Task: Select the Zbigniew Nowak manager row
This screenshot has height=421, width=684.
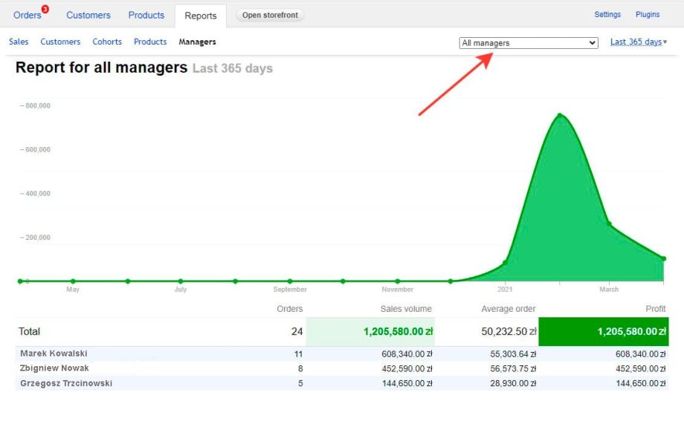Action: click(54, 368)
